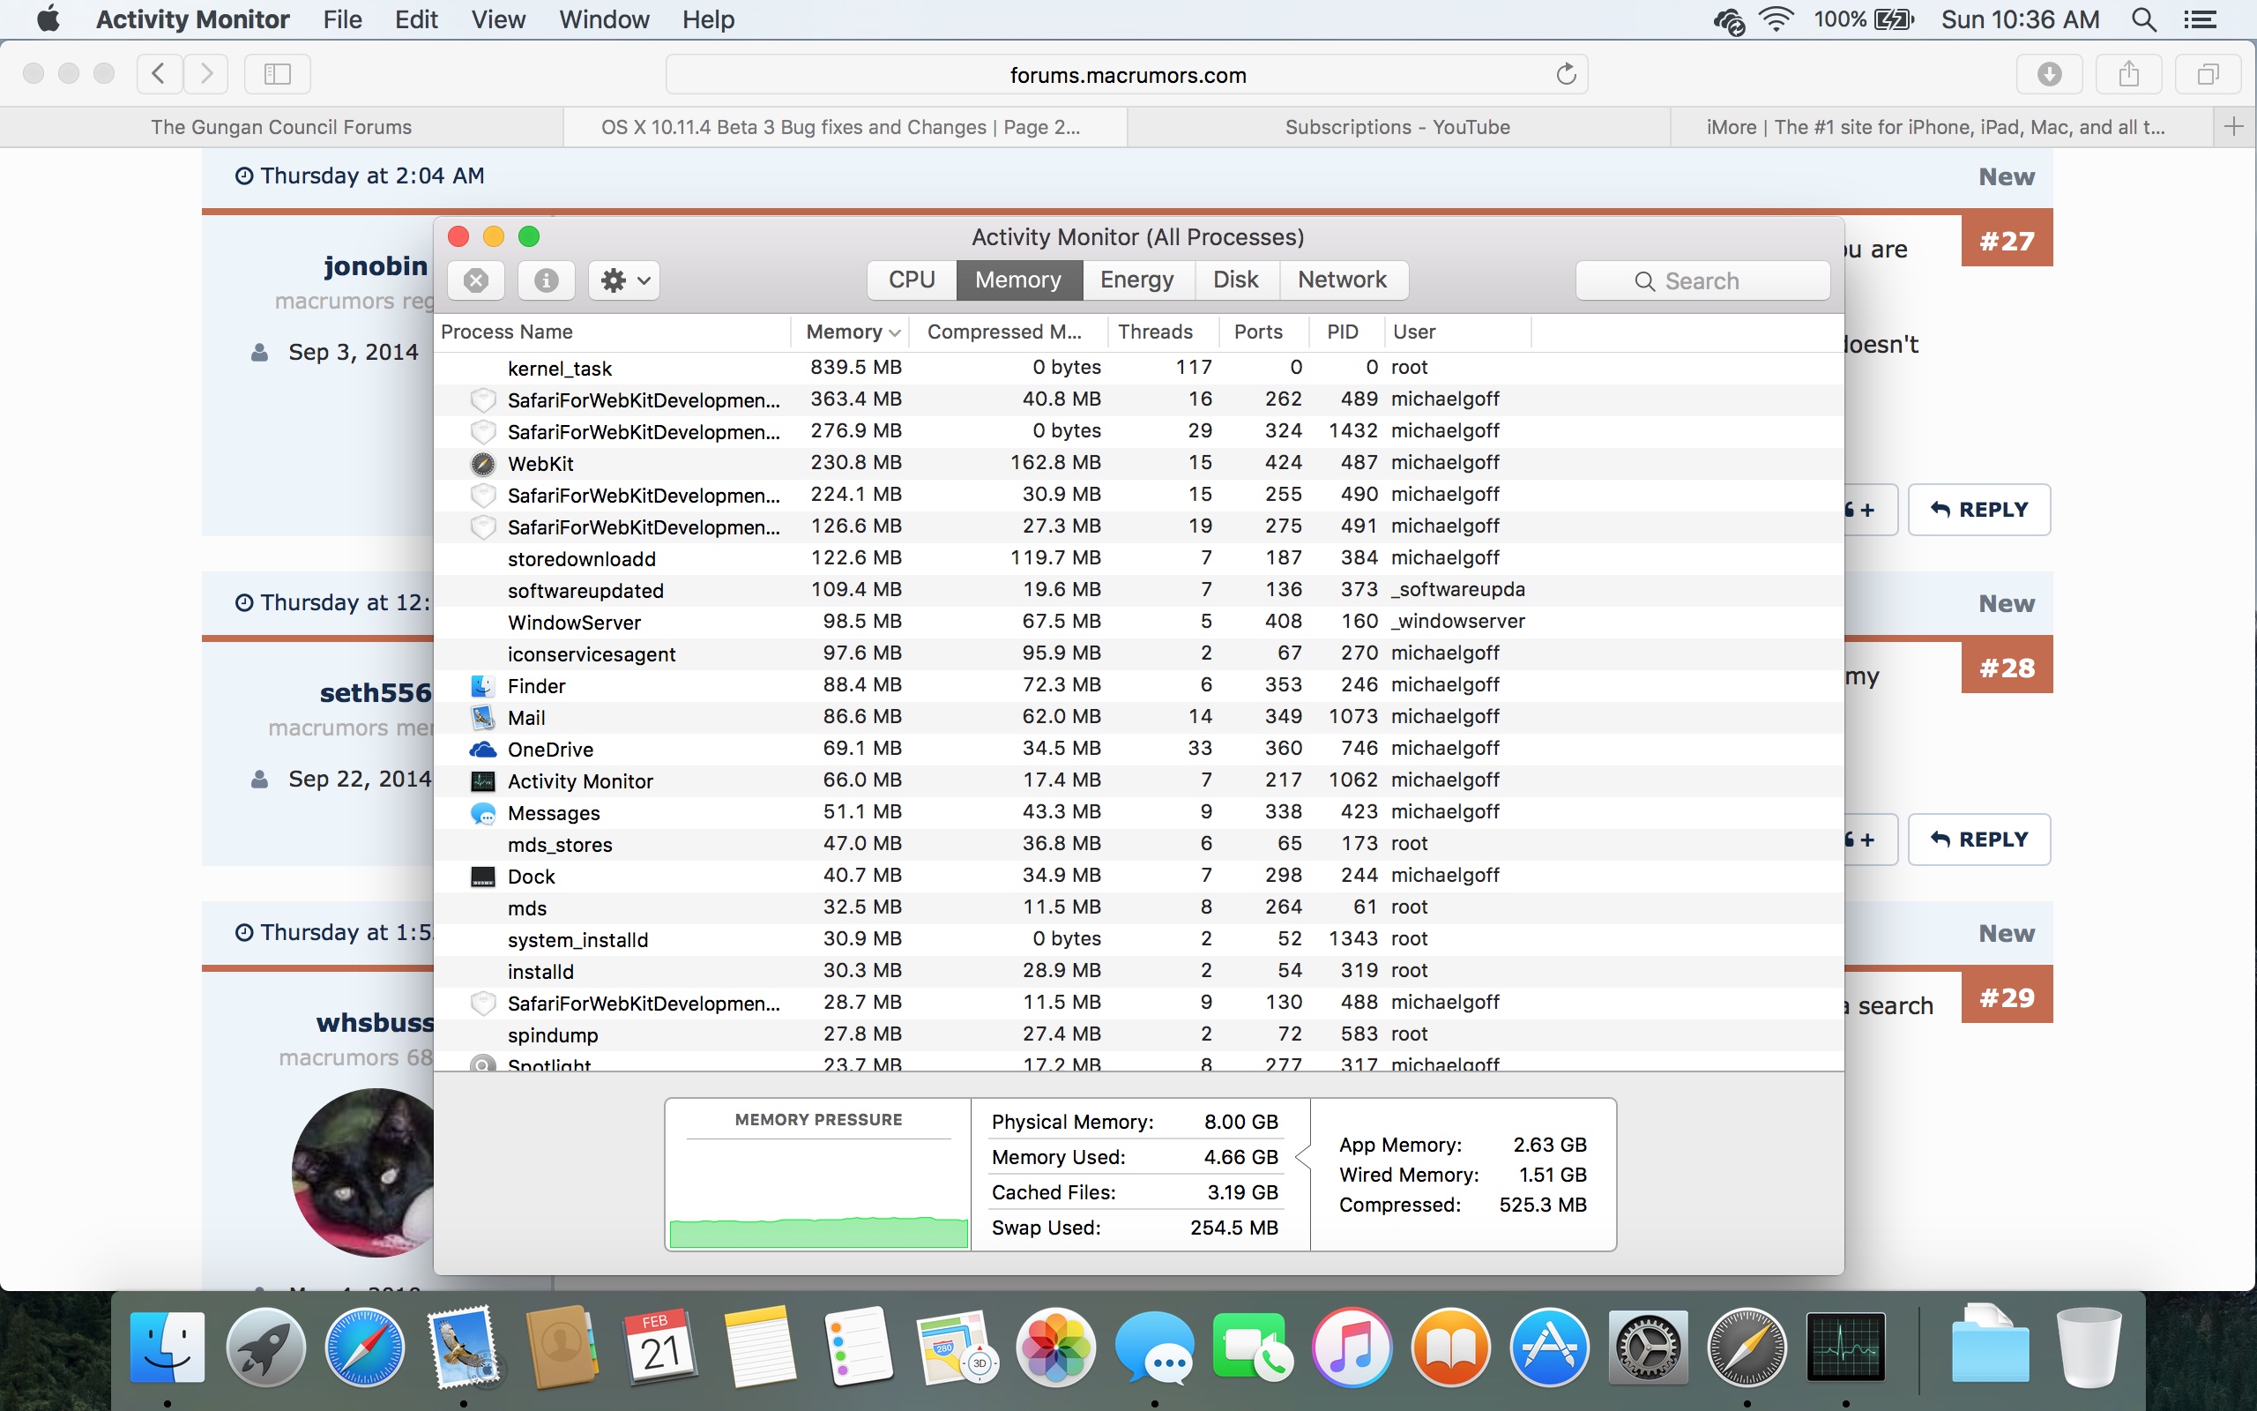
Task: Switch to the CPU tab
Action: [912, 280]
